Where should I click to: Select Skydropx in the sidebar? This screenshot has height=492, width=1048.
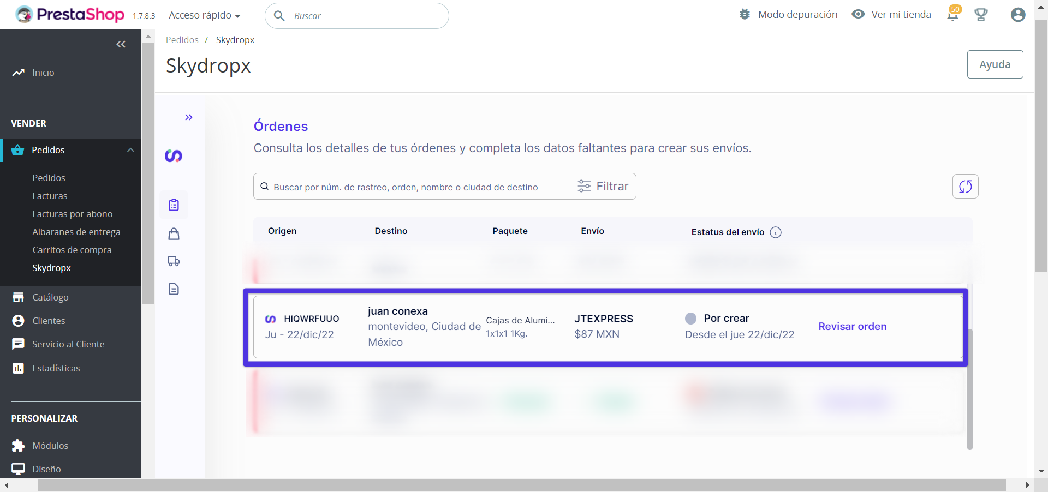[x=52, y=268]
